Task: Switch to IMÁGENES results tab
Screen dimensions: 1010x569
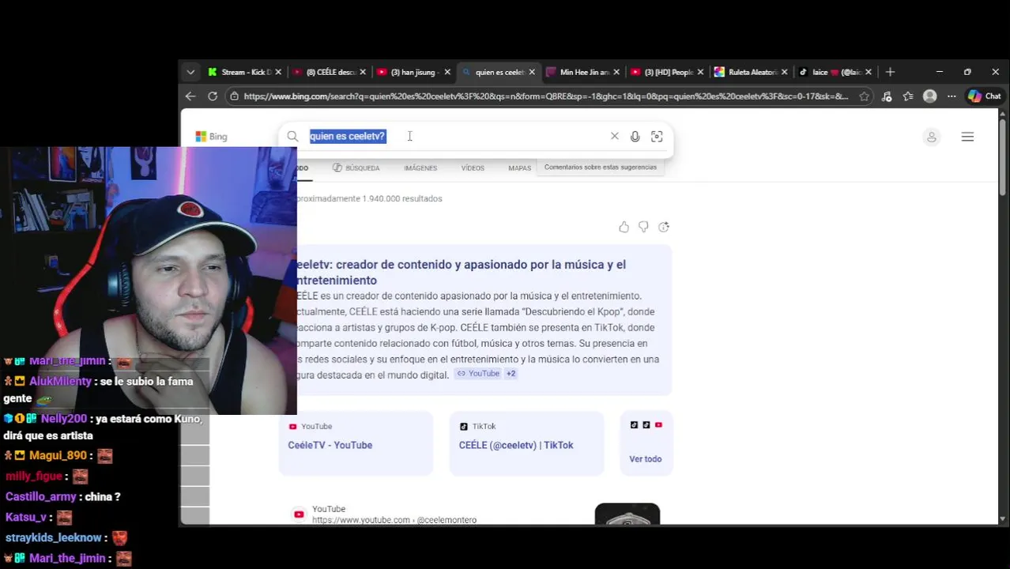Action: coord(420,168)
